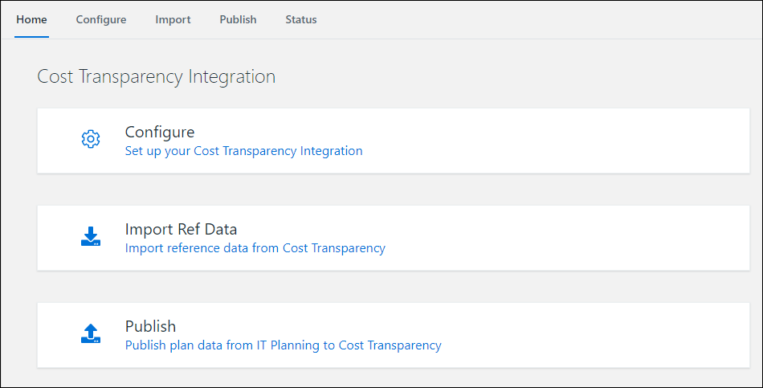This screenshot has width=763, height=388.
Task: Open the Configure tab
Action: pyautogui.click(x=101, y=19)
